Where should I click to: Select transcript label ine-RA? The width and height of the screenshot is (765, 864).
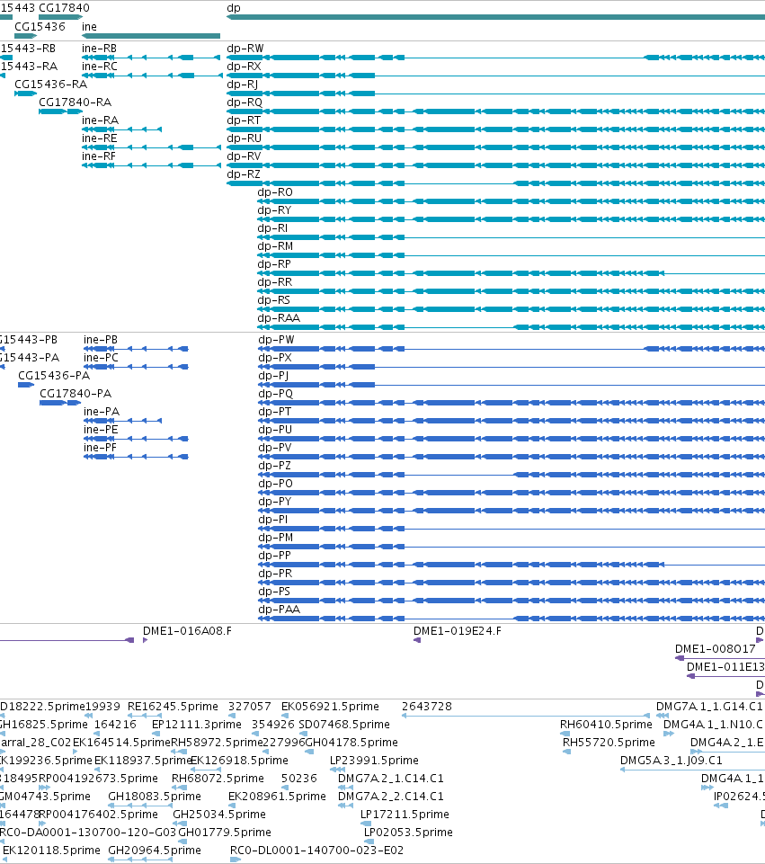pos(101,120)
